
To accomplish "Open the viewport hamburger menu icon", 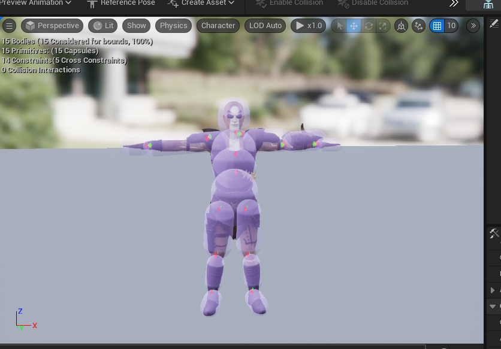I will coord(10,26).
